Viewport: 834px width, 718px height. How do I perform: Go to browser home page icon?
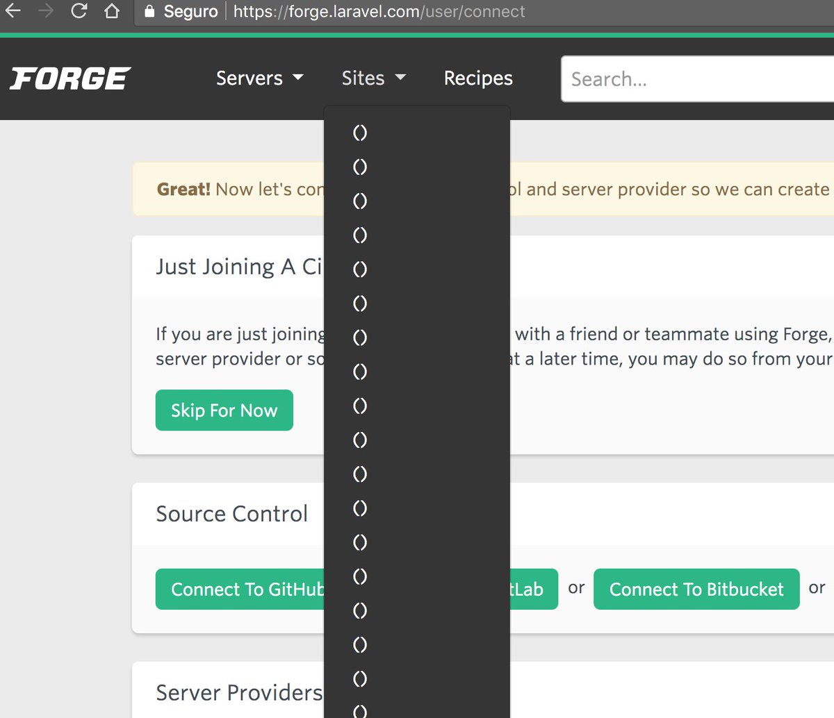pos(111,11)
